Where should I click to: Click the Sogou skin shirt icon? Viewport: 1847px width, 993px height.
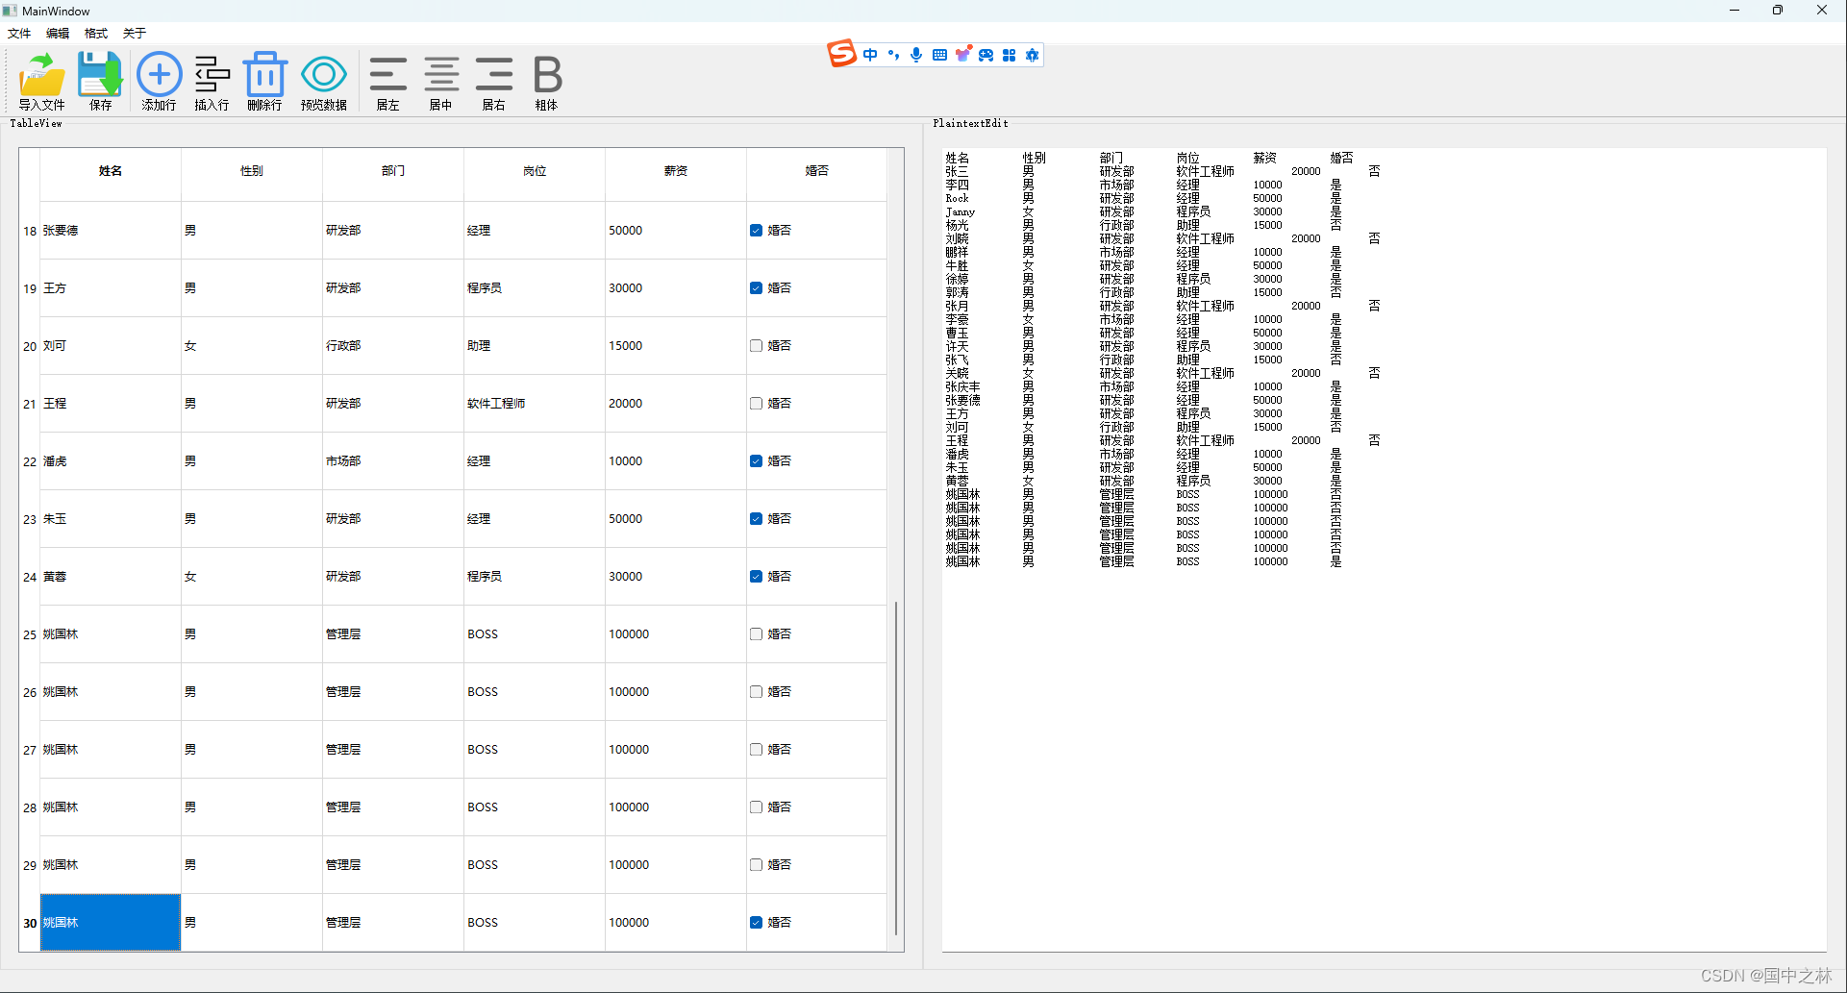pyautogui.click(x=962, y=54)
